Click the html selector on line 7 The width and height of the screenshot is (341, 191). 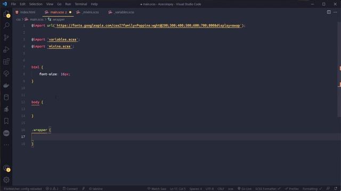coord(35,67)
